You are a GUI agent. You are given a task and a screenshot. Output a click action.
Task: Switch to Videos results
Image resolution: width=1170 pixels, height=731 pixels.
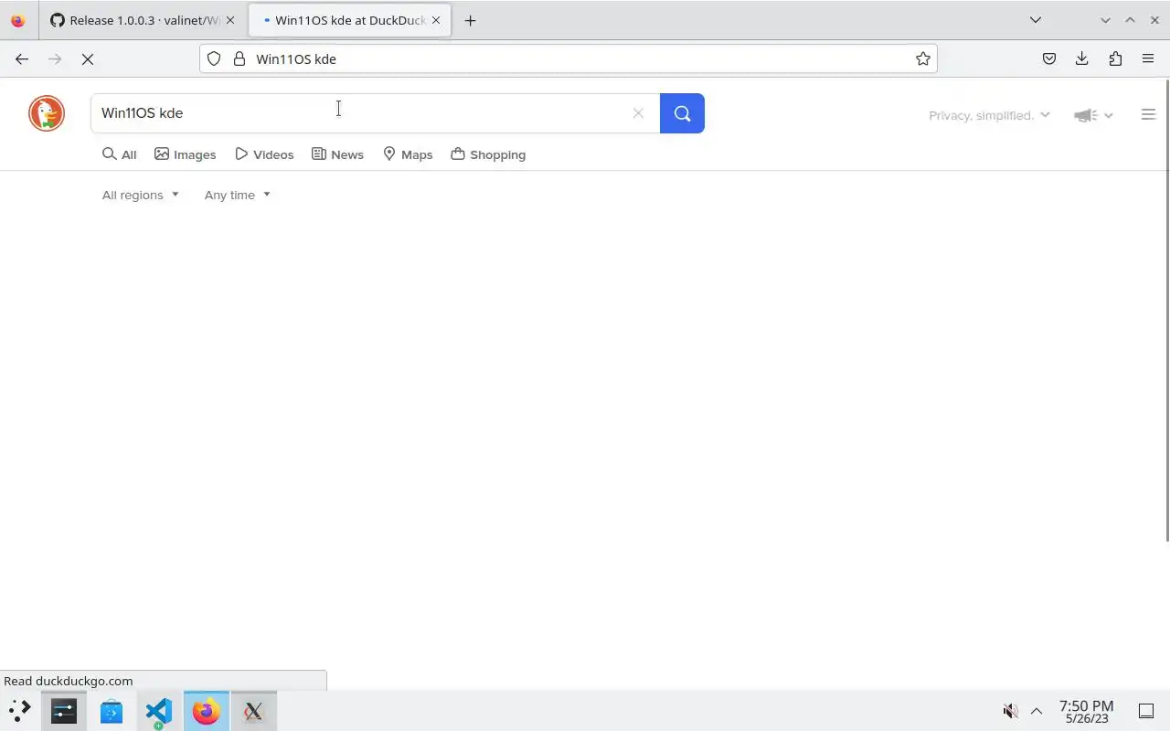pos(264,154)
